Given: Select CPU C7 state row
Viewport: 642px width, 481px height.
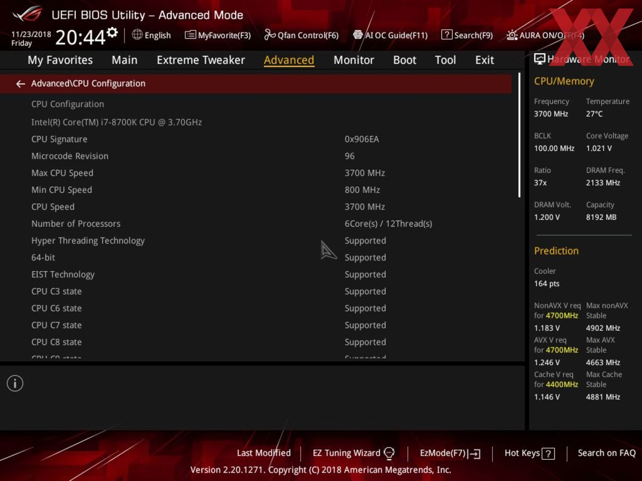Looking at the screenshot, I should (x=255, y=325).
